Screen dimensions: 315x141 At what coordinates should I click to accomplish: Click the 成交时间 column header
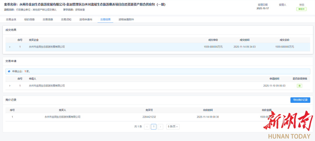(244, 40)
